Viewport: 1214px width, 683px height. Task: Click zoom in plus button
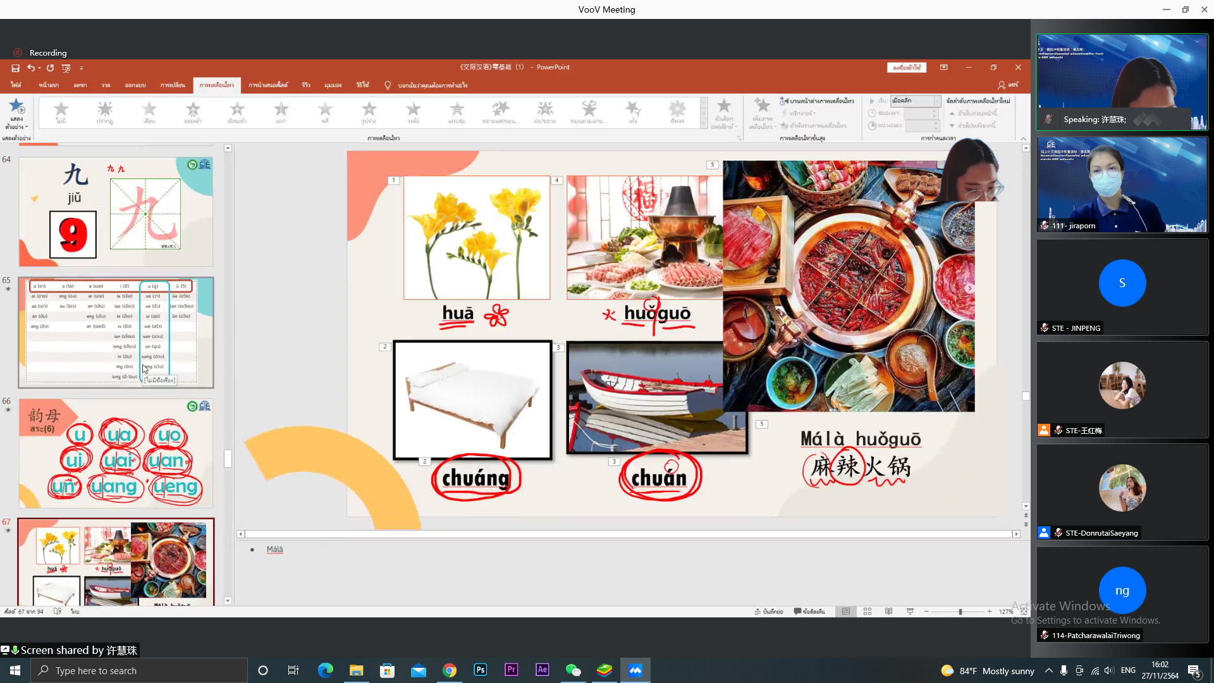(990, 612)
